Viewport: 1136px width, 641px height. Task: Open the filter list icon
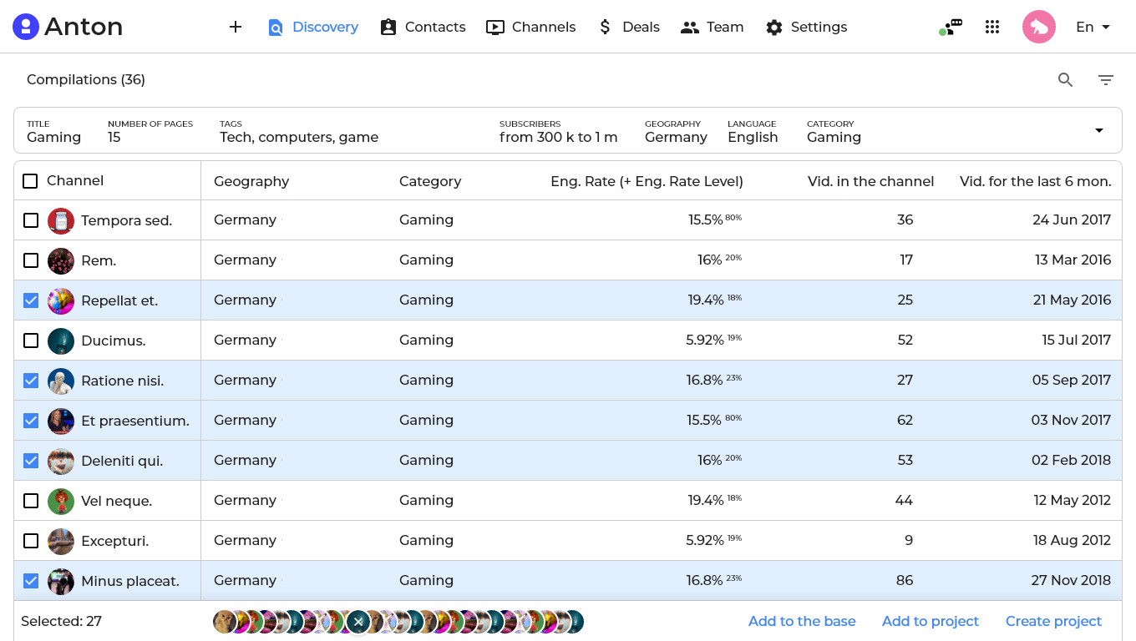click(1106, 80)
